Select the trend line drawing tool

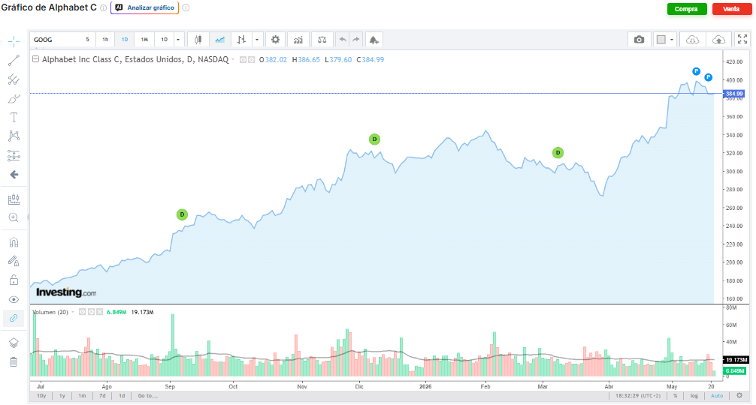[14, 60]
